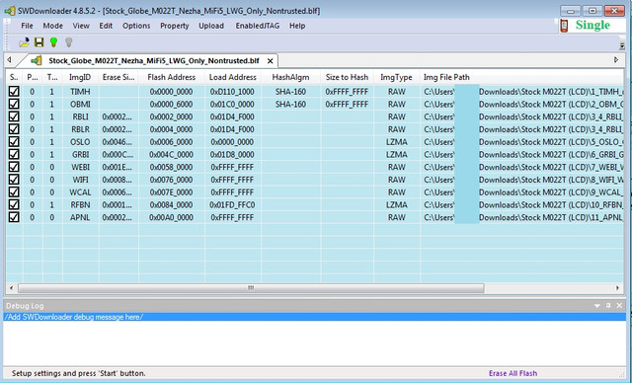
Task: Click the toolbar overflow arrow beside the icon strip
Action: 622,46
